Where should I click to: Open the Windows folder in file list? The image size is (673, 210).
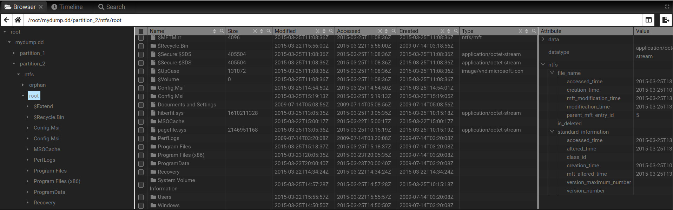click(x=169, y=205)
